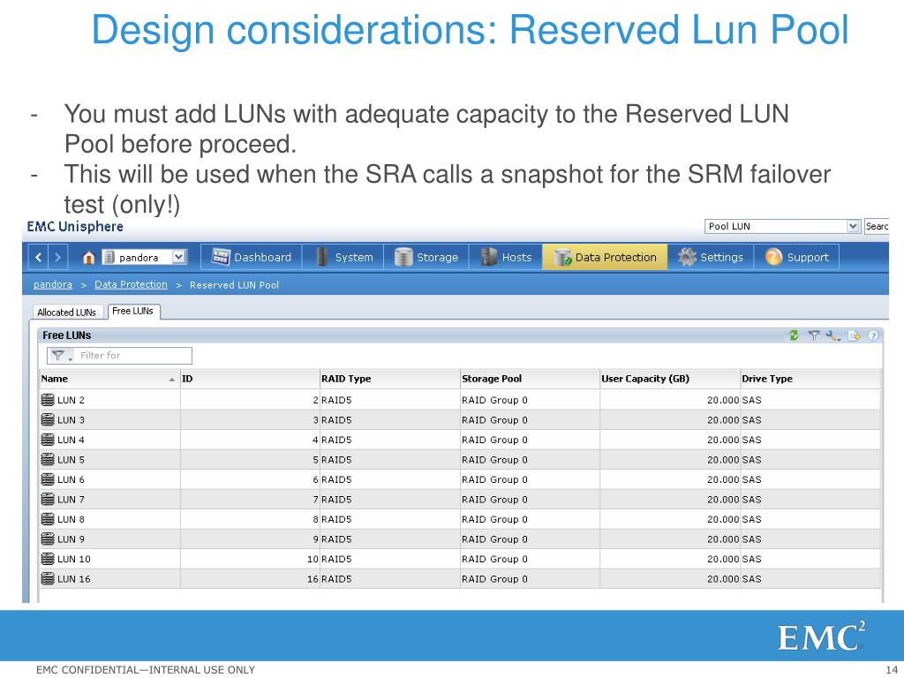Switch to the Allocated LUNs tab
The image size is (904, 678).
pos(67,312)
